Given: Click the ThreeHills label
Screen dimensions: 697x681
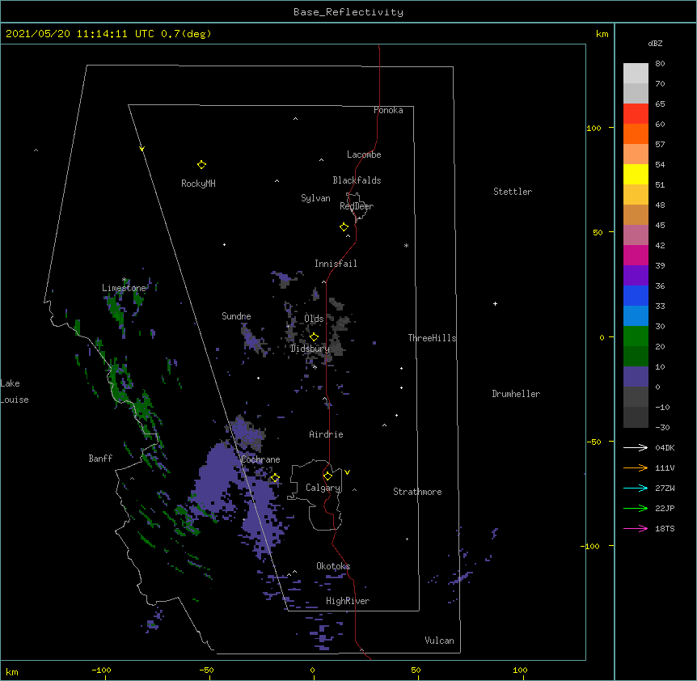Looking at the screenshot, I should pos(432,338).
